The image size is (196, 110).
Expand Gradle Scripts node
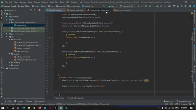tap(5, 68)
